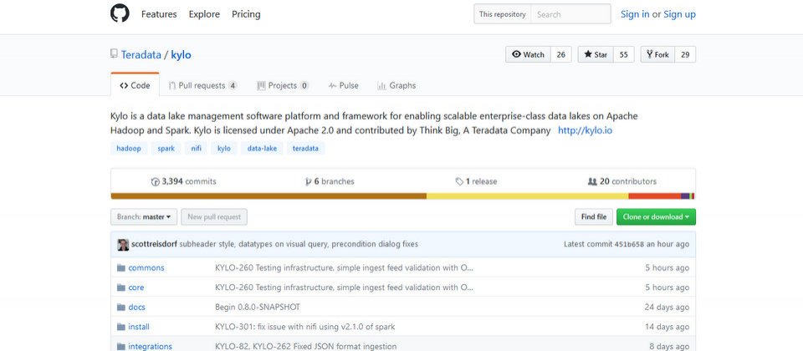Focus the repository Search field
This screenshot has height=351, width=803.
pyautogui.click(x=570, y=14)
